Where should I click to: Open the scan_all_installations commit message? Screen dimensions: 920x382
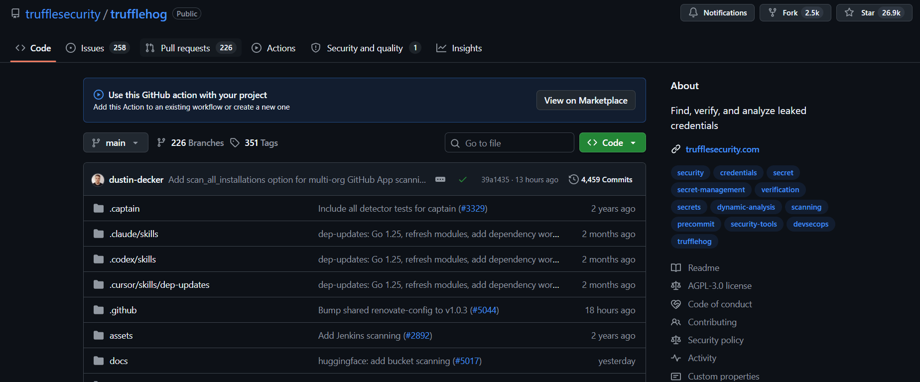point(297,180)
